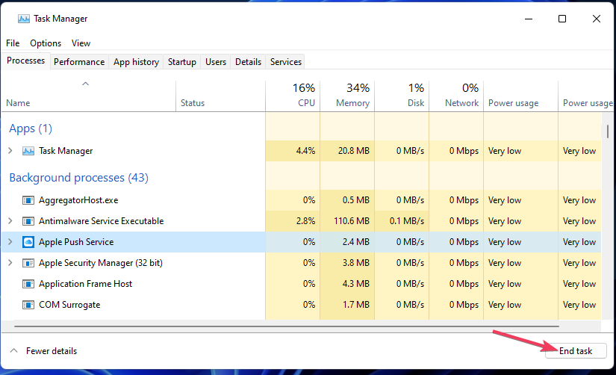Click the AggregatorHost.exe process icon
Screen dimensions: 616x375
pyautogui.click(x=28, y=200)
